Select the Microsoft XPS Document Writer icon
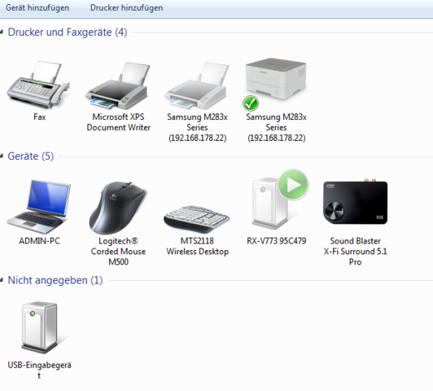The height and width of the screenshot is (391, 433). [117, 86]
